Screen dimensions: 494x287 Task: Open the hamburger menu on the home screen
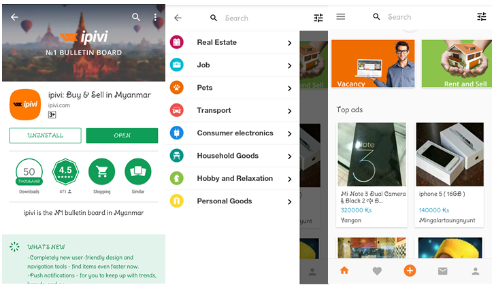pyautogui.click(x=341, y=17)
